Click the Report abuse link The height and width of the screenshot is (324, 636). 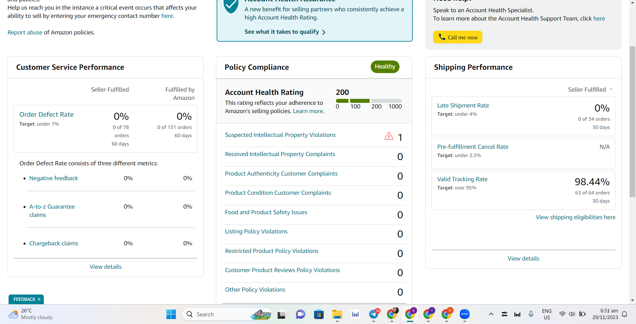[x=25, y=32]
